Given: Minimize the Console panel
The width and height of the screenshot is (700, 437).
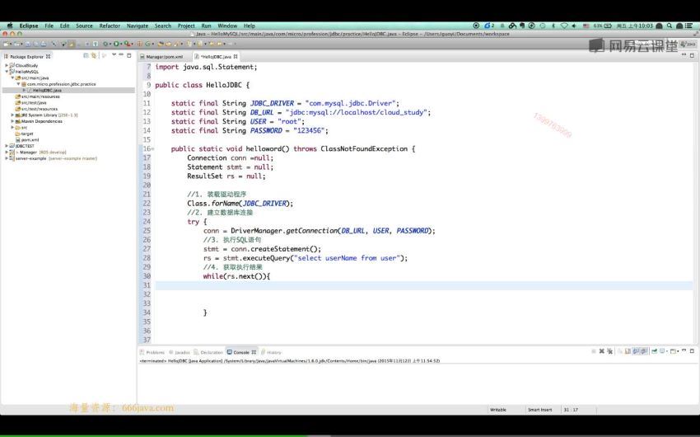Looking at the screenshot, I should coord(685,352).
